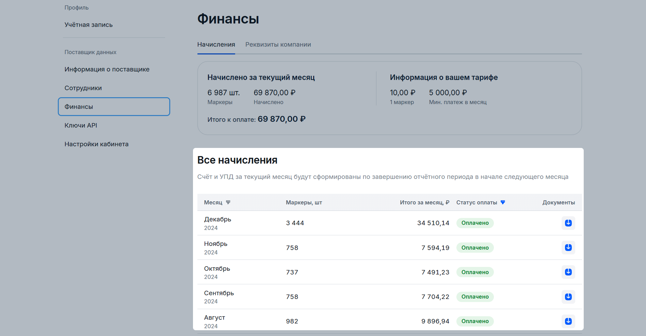Click the Оплачено badge for December

click(475, 223)
